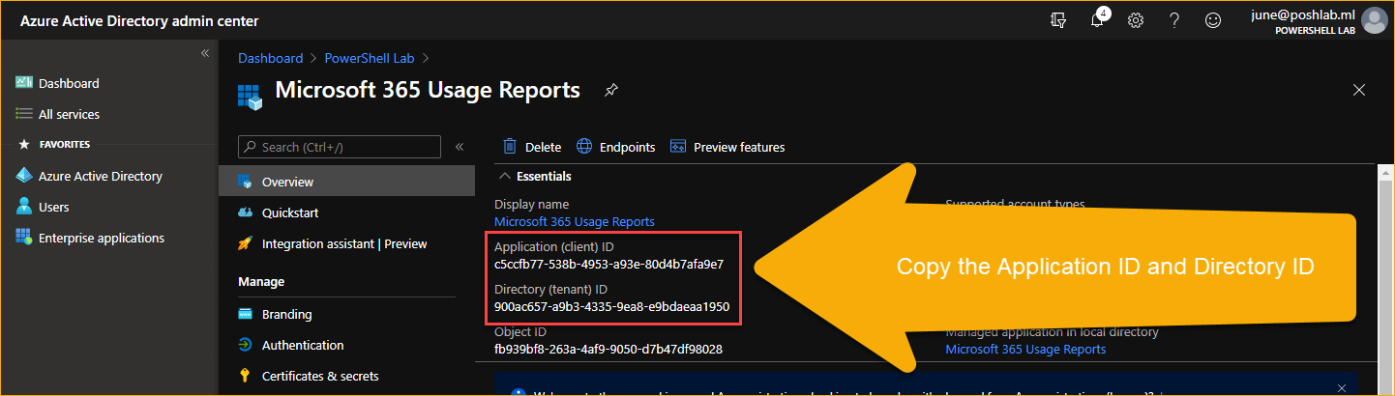The height and width of the screenshot is (396, 1395).
Task: Open Dashboard in the sidebar
Action: (69, 83)
